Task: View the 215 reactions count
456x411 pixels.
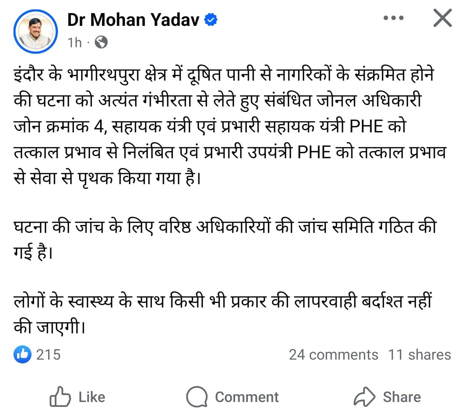Action: (48, 354)
